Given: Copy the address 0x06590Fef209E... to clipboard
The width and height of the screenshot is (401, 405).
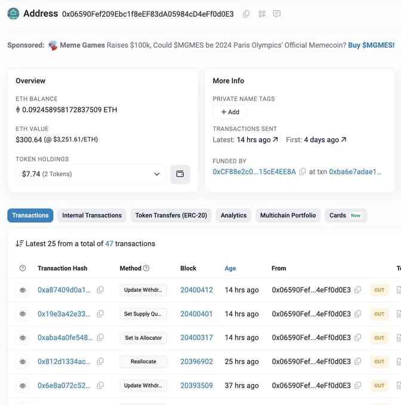Looking at the screenshot, I should [x=246, y=14].
